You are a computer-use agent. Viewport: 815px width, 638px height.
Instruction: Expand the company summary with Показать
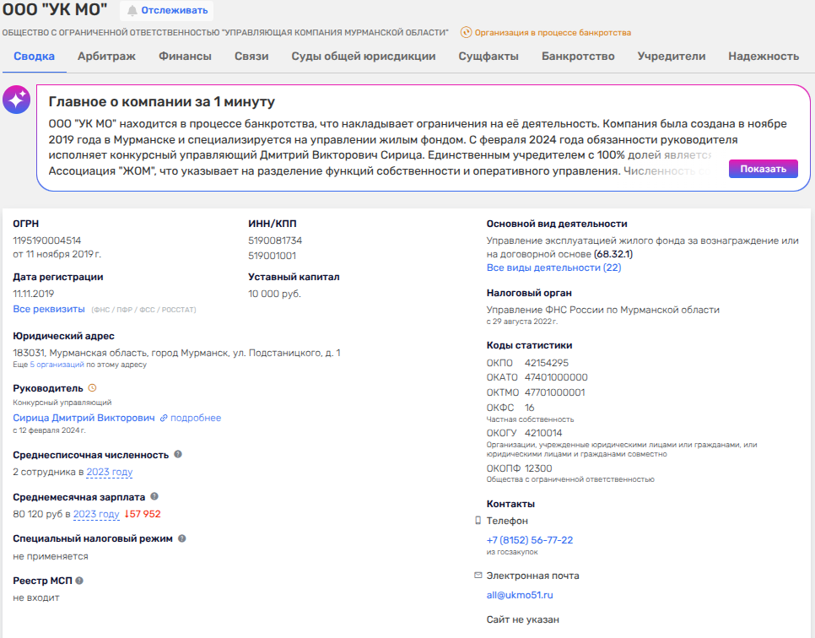763,169
